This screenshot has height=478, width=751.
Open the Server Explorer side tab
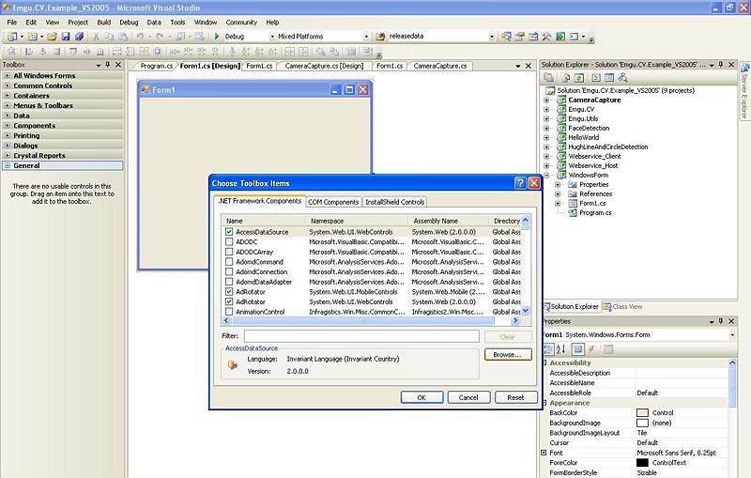point(744,91)
